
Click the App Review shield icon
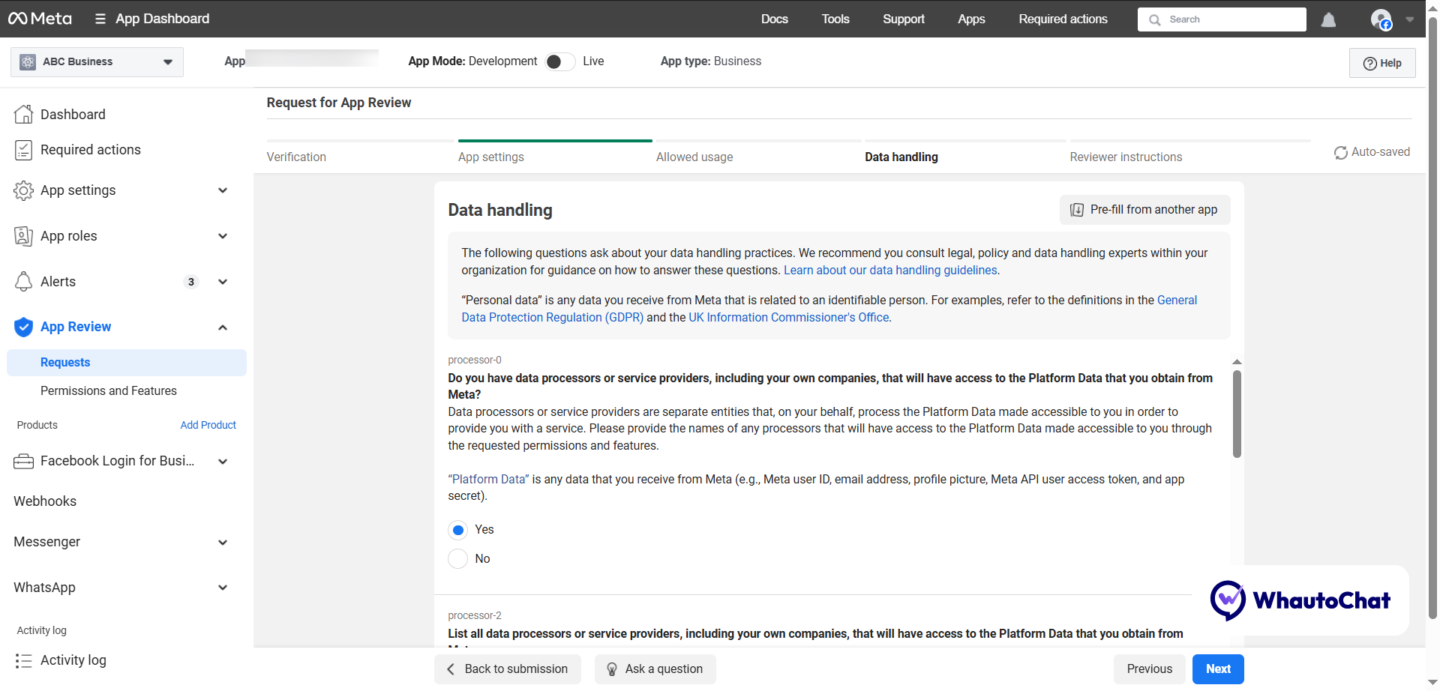23,327
